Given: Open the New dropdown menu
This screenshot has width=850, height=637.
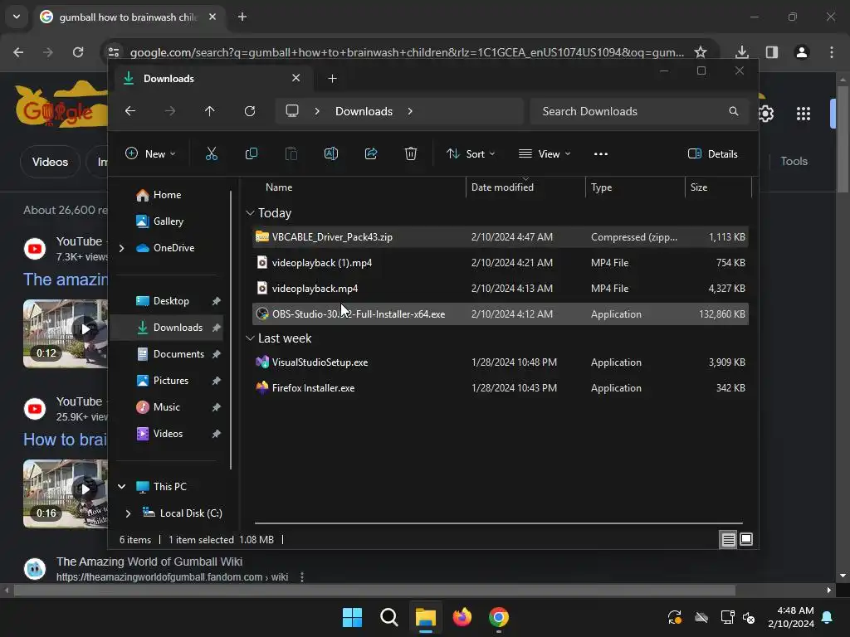Looking at the screenshot, I should [151, 153].
